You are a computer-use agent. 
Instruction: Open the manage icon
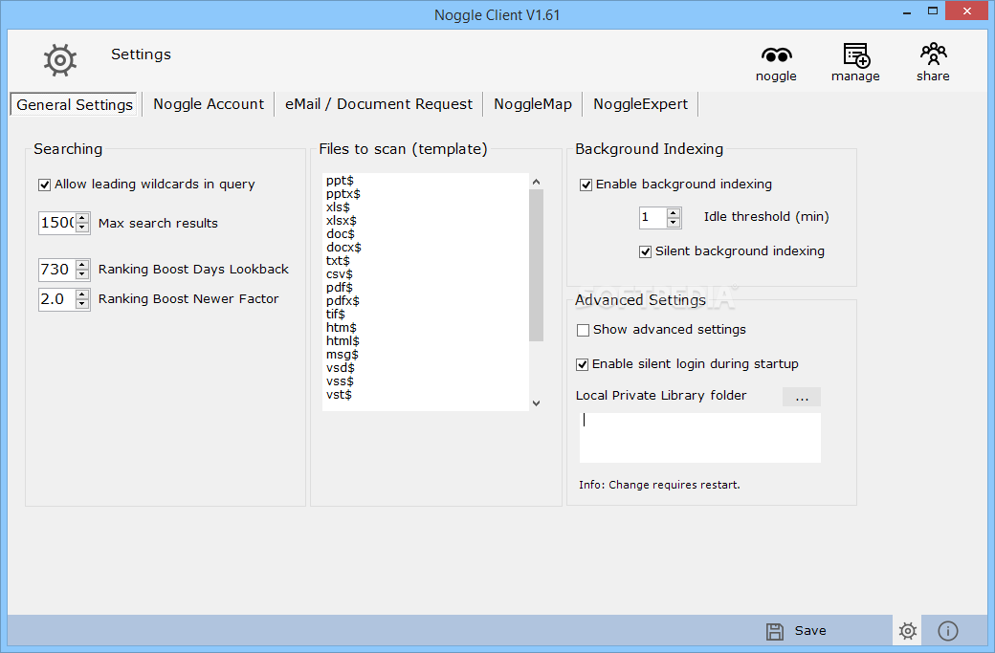tap(856, 55)
